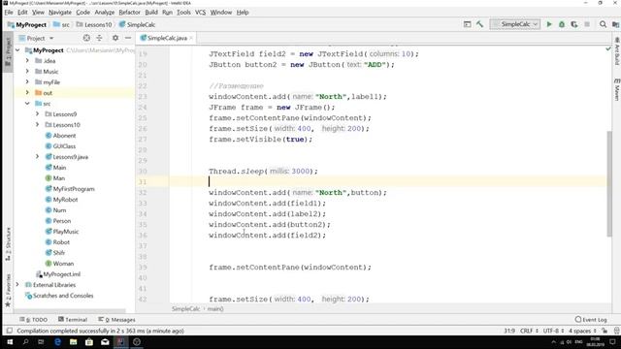Close the SimpleCalc.java tab
Viewport: 621px width, 349px height.
point(191,38)
